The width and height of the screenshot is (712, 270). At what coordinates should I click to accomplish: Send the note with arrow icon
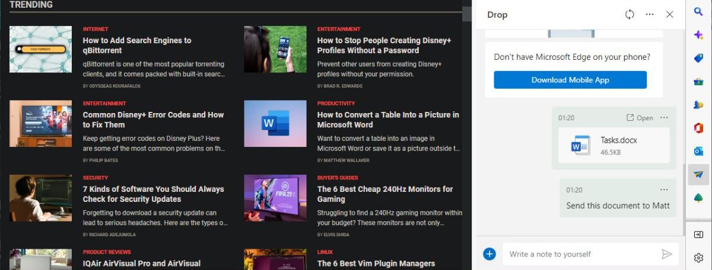pos(667,254)
